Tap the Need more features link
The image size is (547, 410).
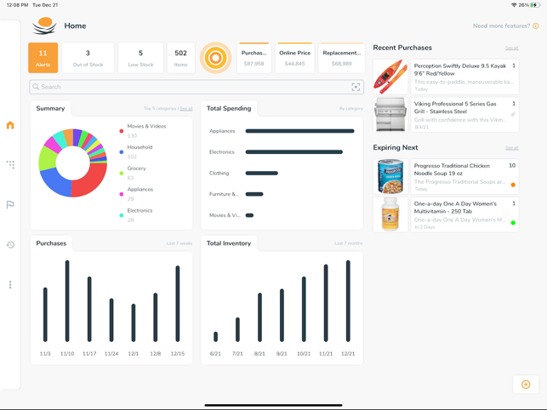point(501,26)
